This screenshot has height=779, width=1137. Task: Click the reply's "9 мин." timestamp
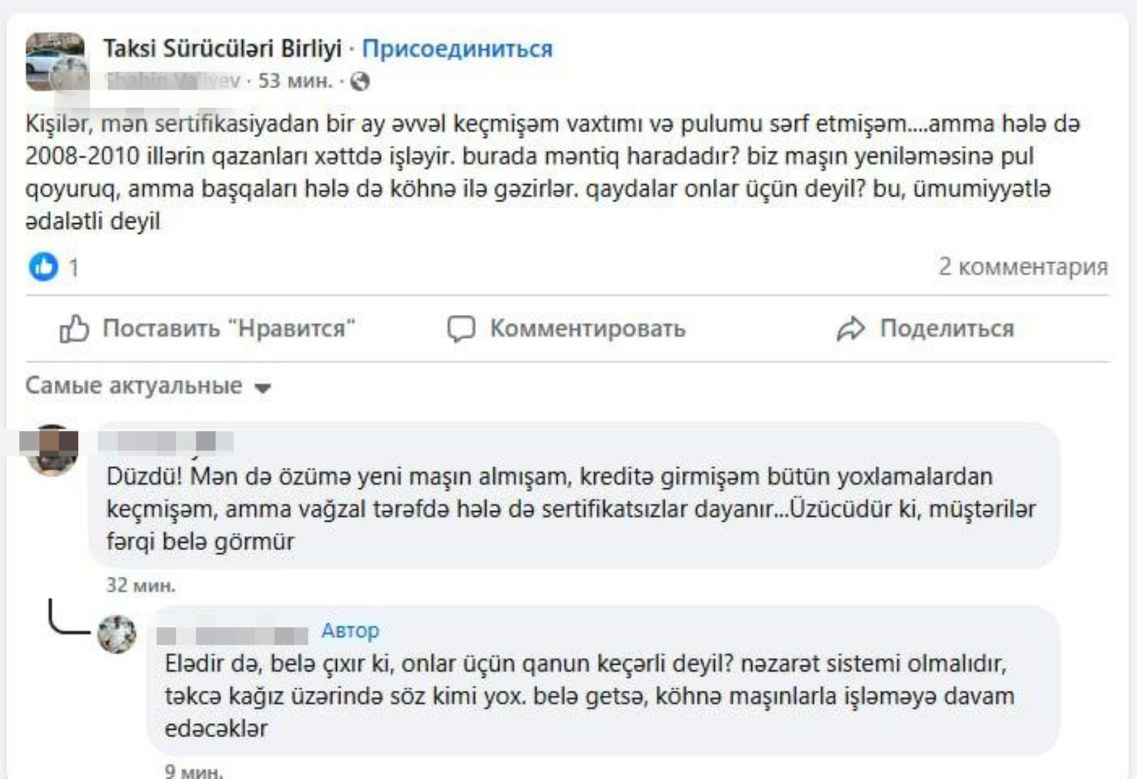pyautogui.click(x=193, y=770)
